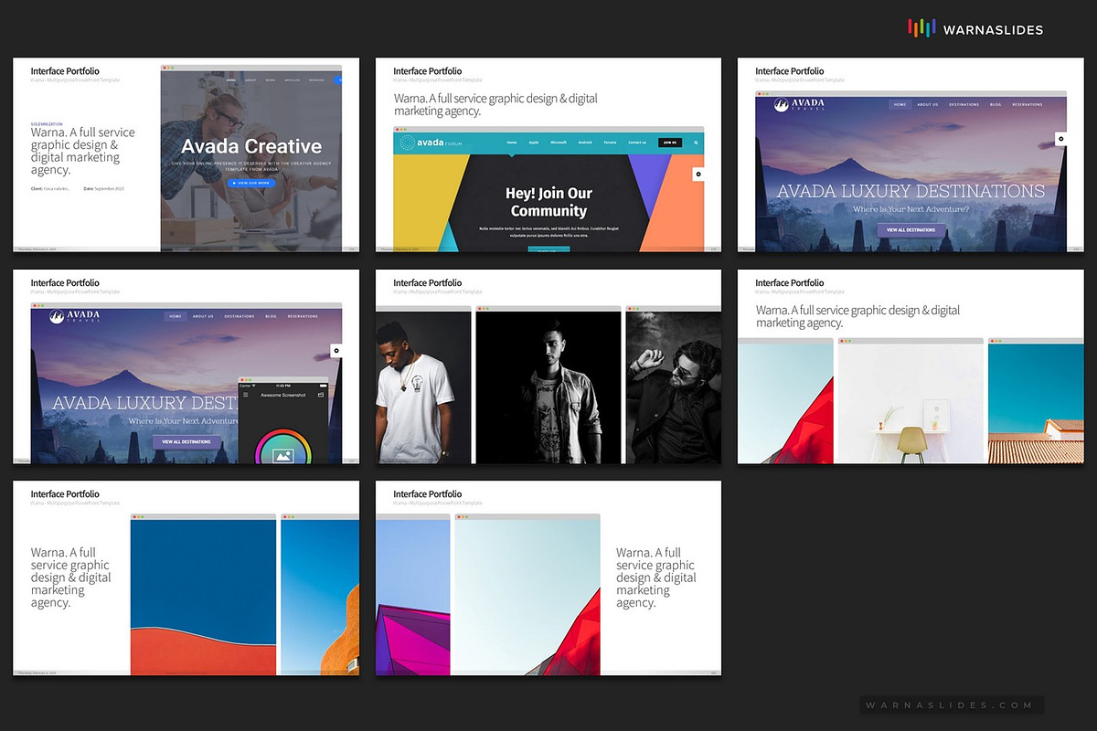
Task: Select About Us on phone-overlay Avada Travel slide
Action: tap(203, 316)
